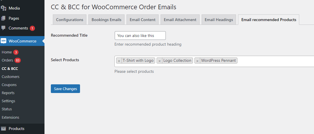Click the WooCommerce logo icon

point(3,41)
